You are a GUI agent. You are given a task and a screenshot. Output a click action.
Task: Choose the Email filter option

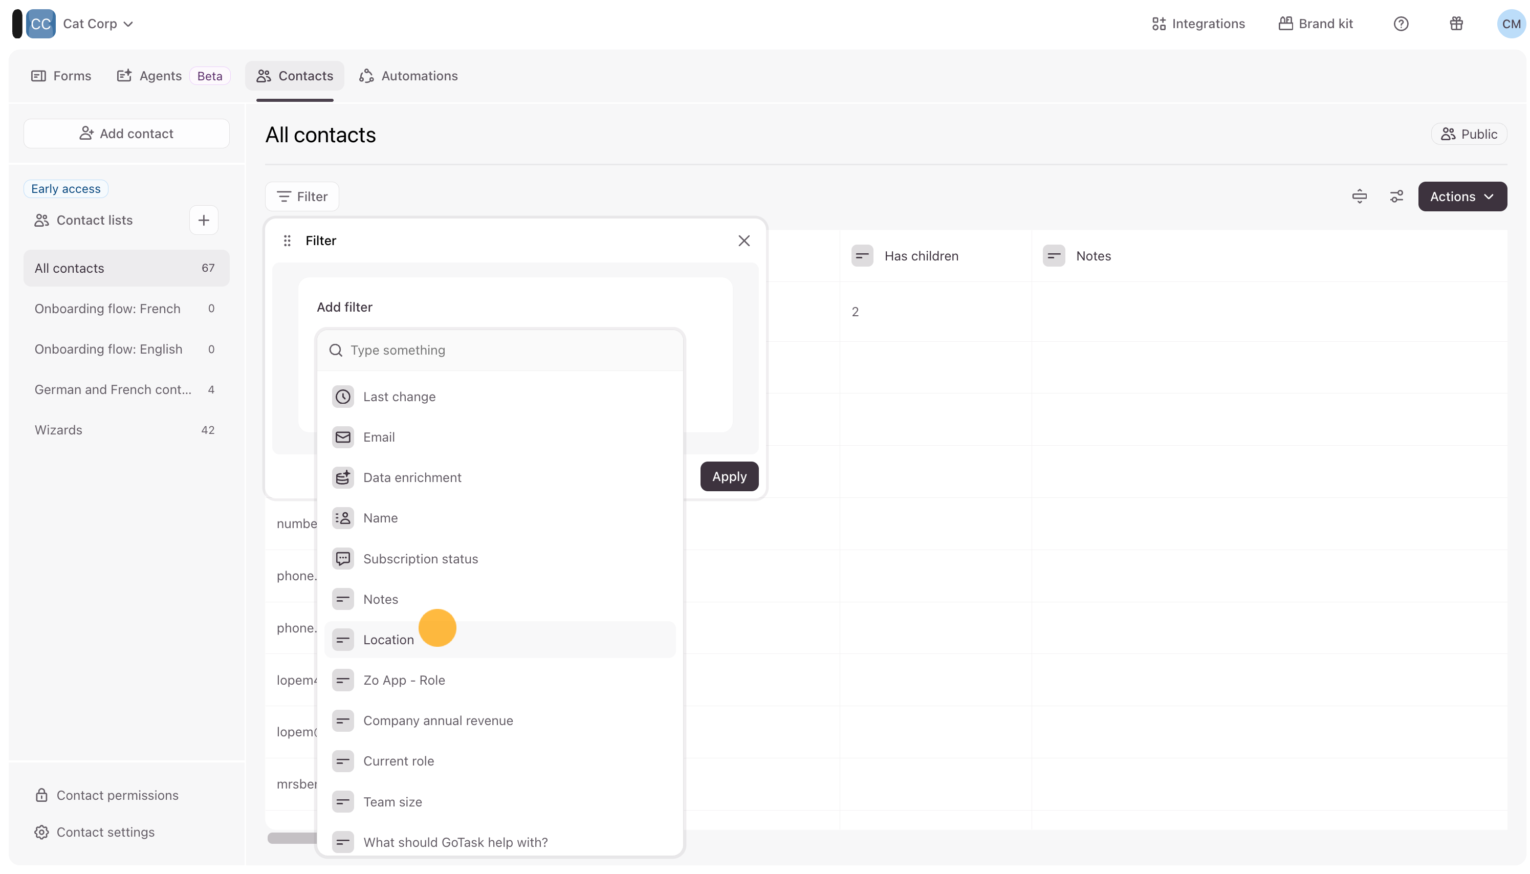point(379,437)
